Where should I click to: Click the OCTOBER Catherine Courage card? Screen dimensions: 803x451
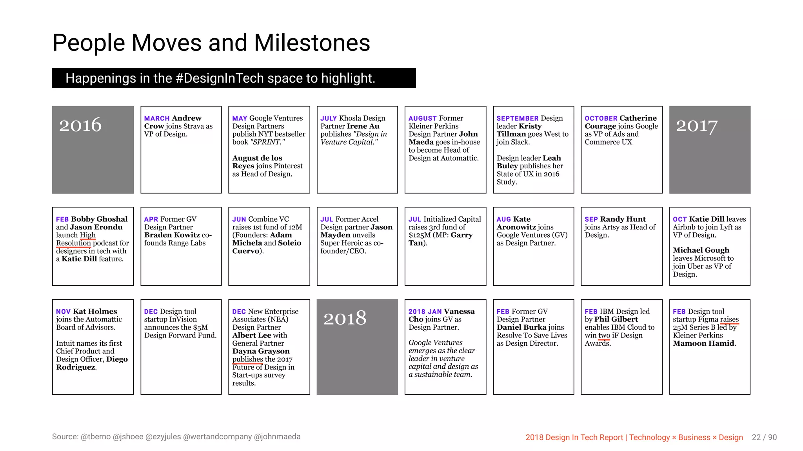[x=621, y=150]
